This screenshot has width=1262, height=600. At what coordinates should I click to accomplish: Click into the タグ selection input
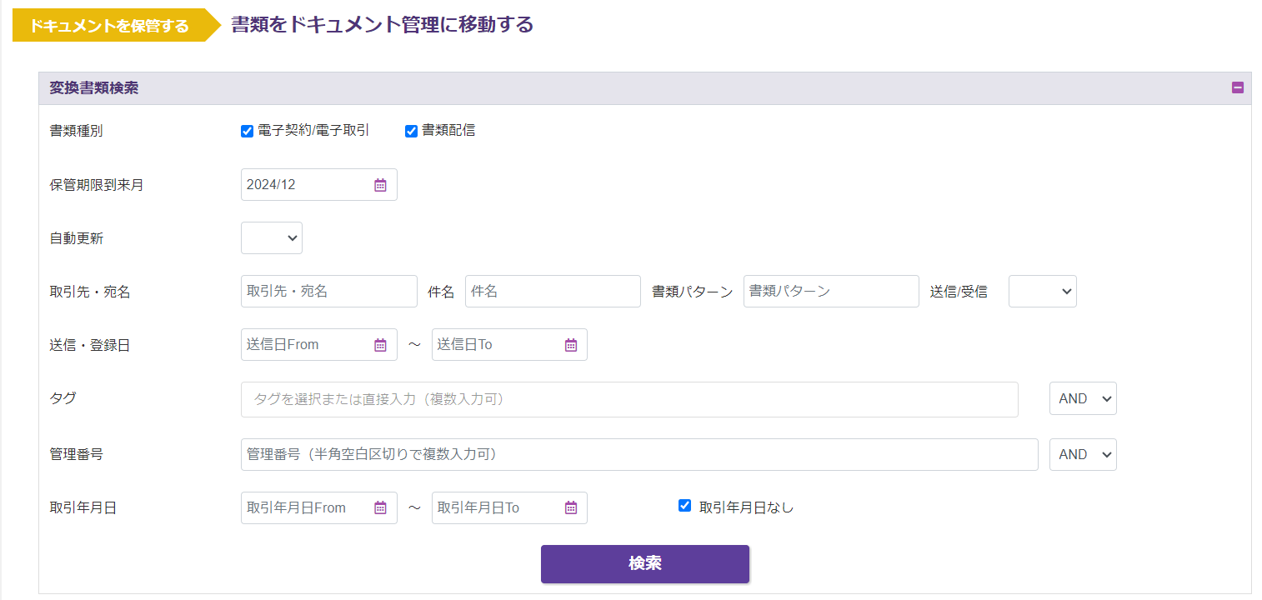pos(629,400)
